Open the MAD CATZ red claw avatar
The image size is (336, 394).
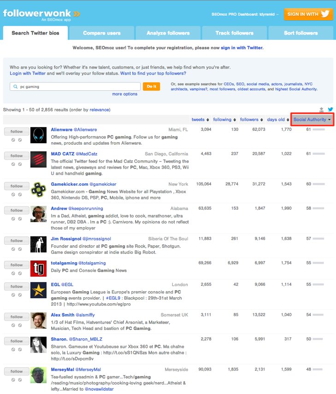[x=38, y=159]
